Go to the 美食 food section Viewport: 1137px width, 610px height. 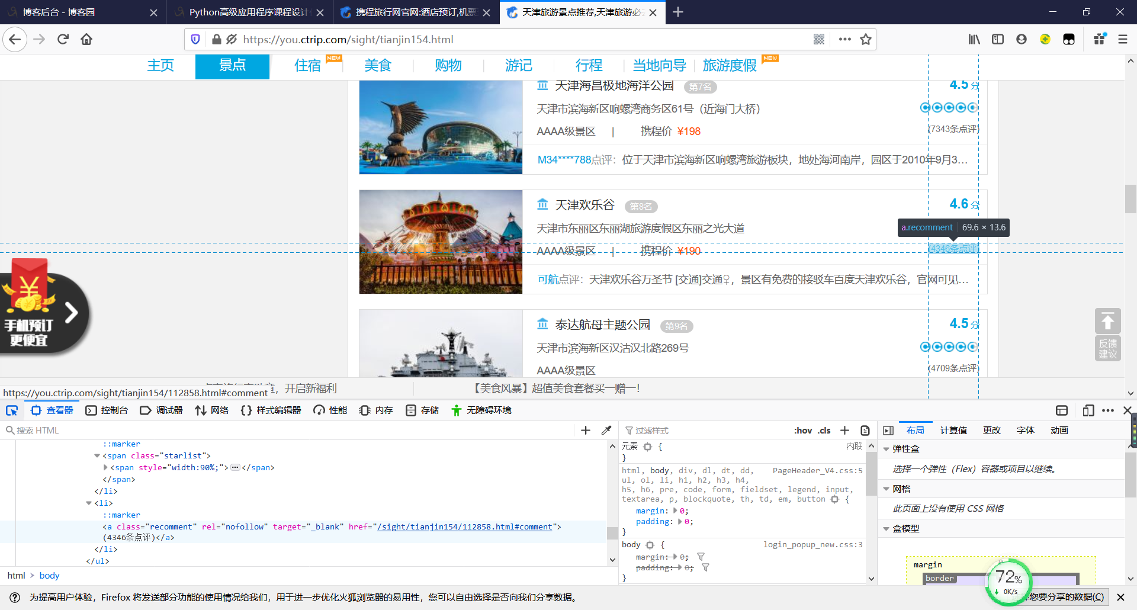click(x=378, y=66)
